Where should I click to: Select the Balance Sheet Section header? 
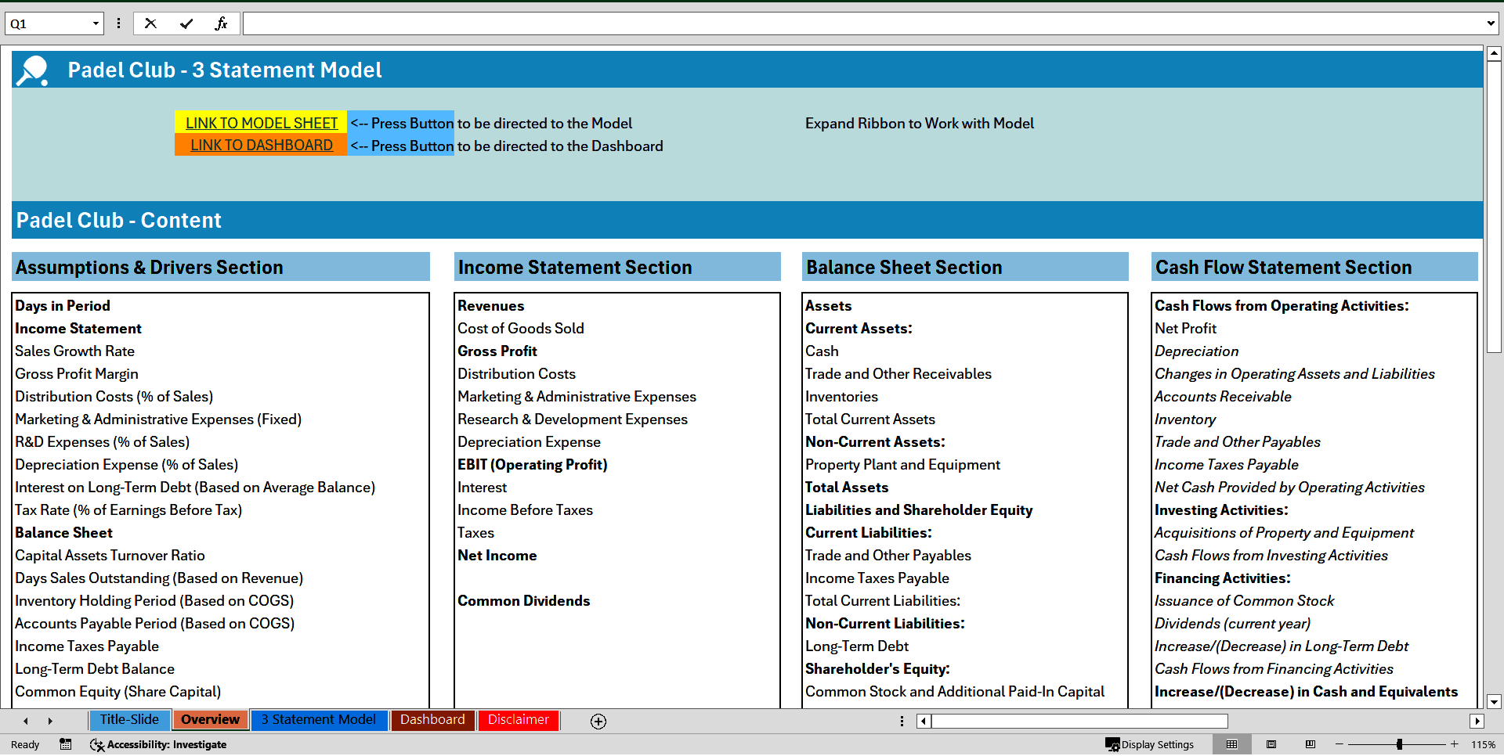[x=965, y=267]
